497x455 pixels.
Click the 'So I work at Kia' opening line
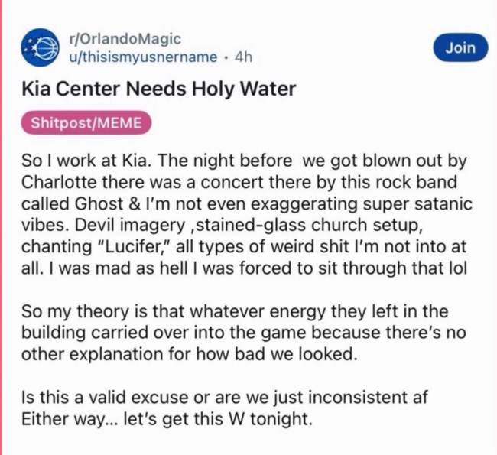(x=84, y=164)
